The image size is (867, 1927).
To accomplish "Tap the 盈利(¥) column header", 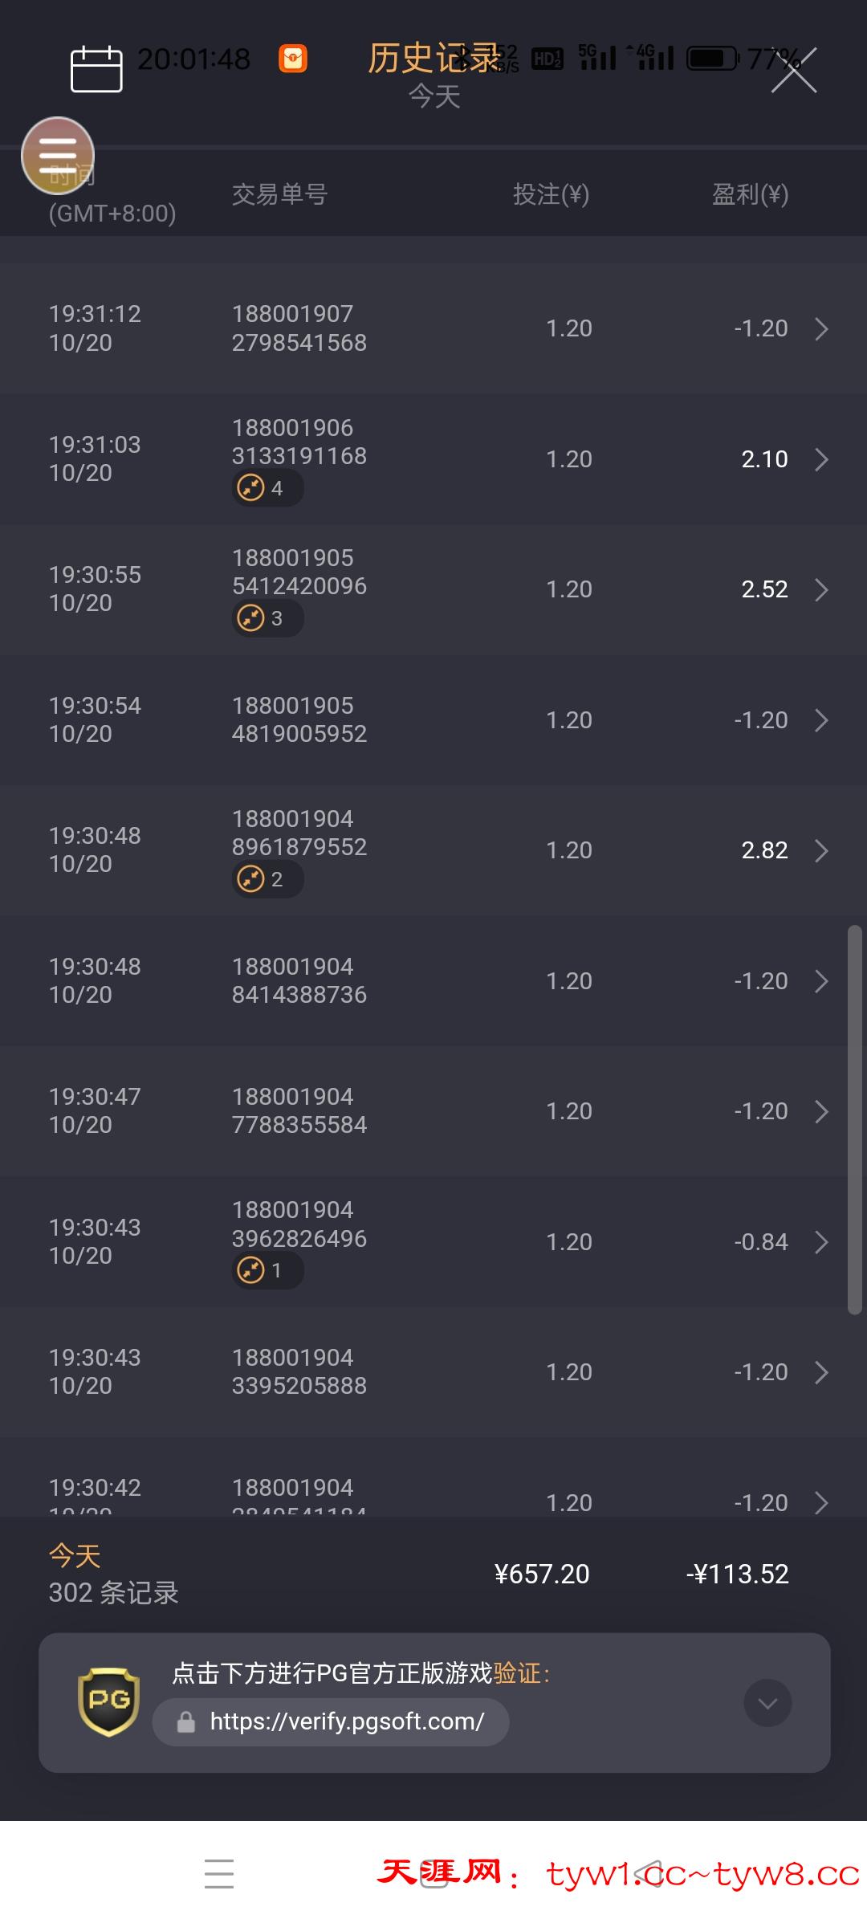I will (x=750, y=194).
